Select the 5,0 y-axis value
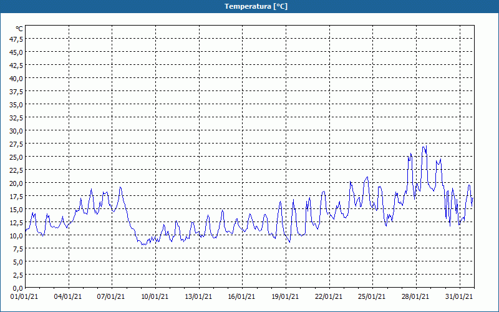This screenshot has height=312, width=499. (18, 262)
